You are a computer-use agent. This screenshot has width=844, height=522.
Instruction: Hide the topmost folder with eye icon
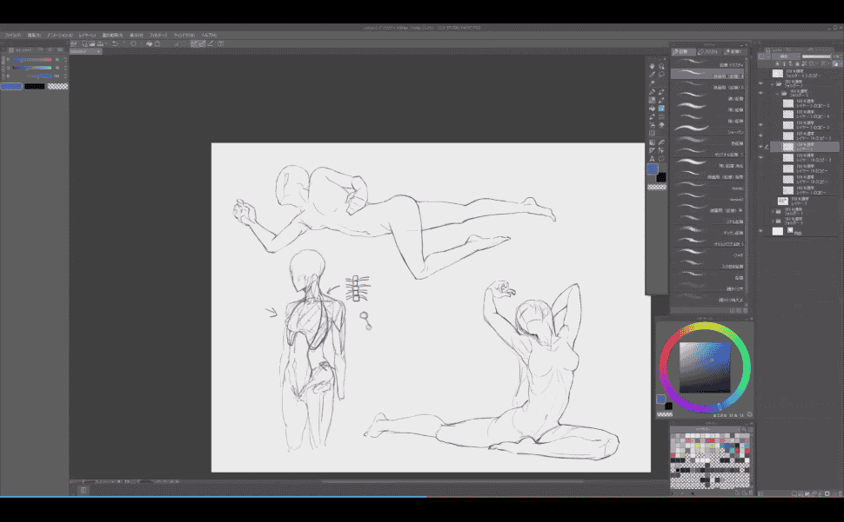coord(760,83)
